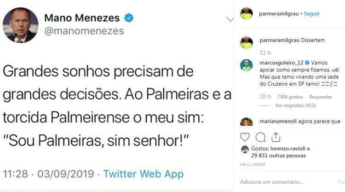Like the post with the heart icon

coord(245,137)
